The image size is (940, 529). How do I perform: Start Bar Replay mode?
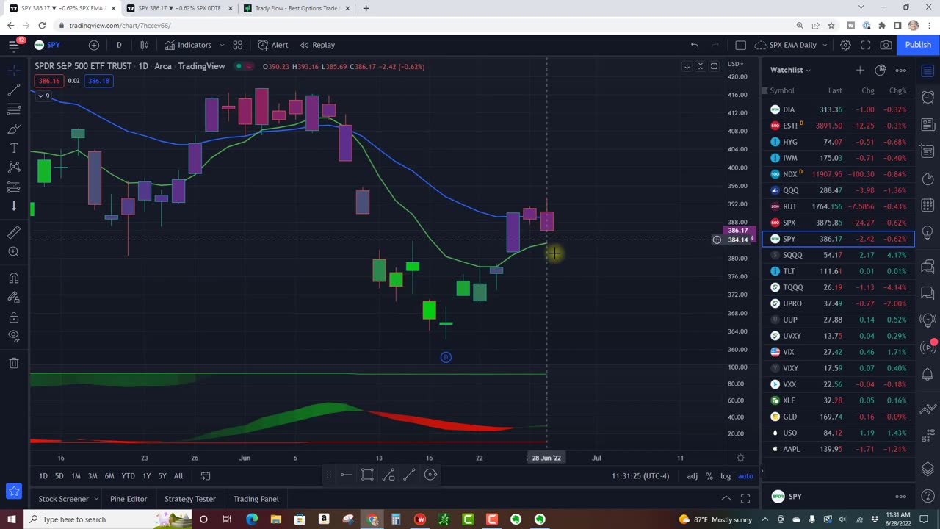[317, 45]
